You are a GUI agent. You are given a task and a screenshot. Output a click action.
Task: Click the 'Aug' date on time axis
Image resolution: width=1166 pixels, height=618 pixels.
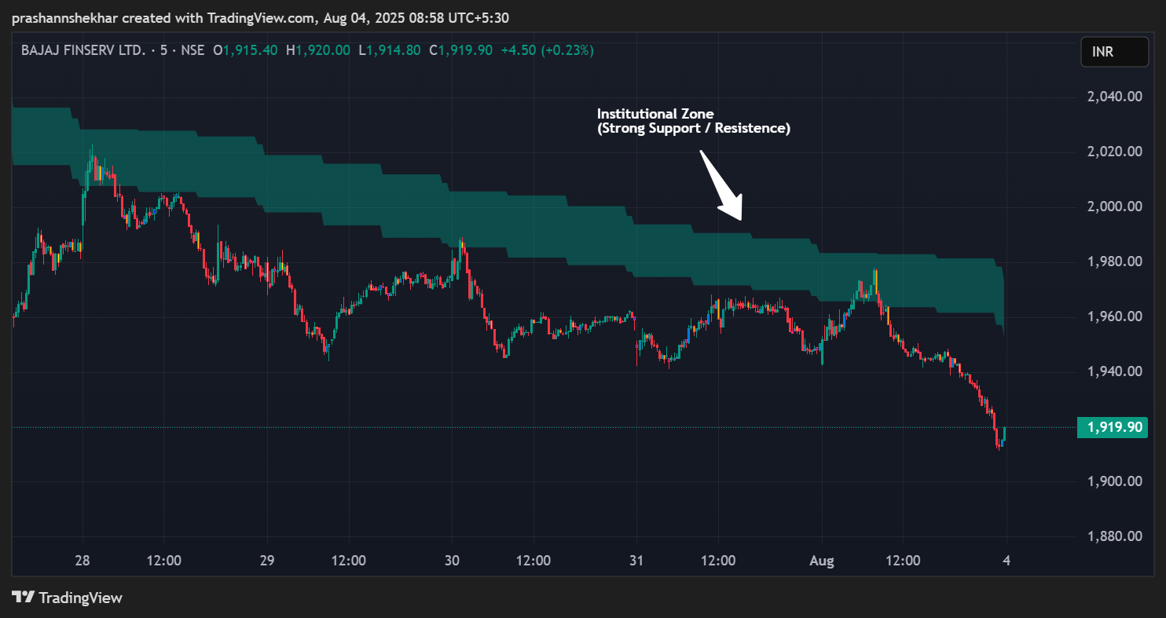pyautogui.click(x=822, y=561)
